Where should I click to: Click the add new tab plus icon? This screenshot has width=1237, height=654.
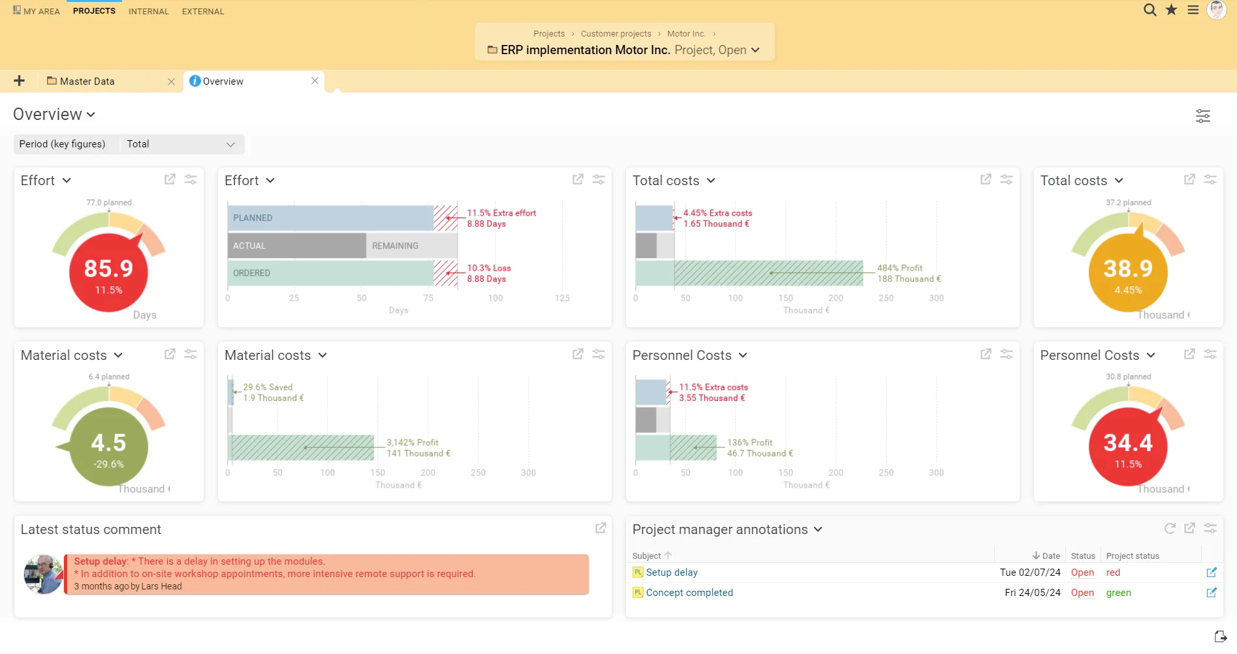coord(19,81)
